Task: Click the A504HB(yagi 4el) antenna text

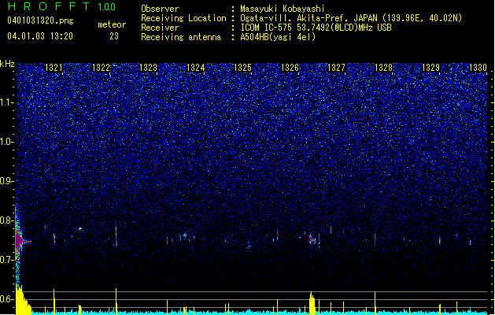Action: [278, 37]
